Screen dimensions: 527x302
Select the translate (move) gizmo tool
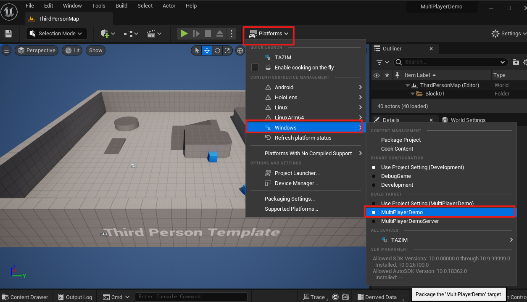[207, 50]
